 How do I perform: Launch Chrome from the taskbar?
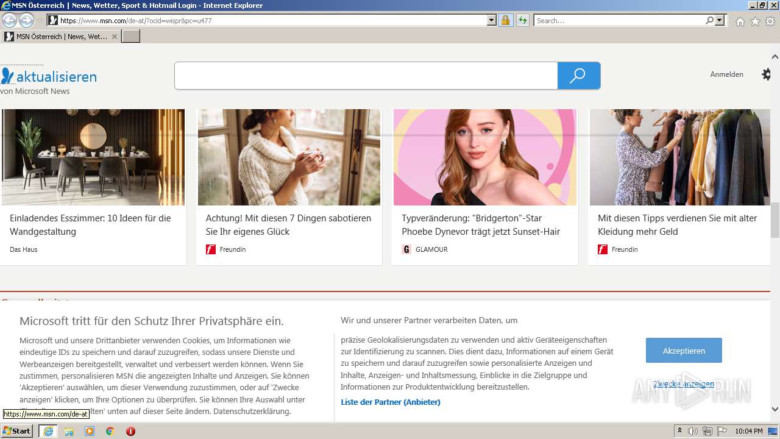[110, 431]
